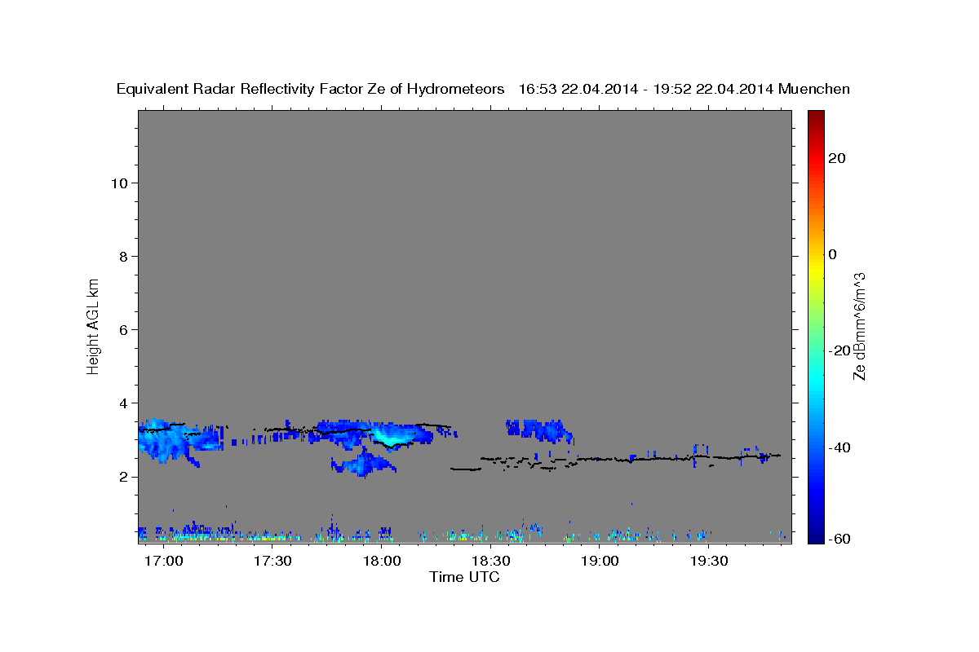Click the colorbar value -60
979x652 pixels.
(838, 539)
